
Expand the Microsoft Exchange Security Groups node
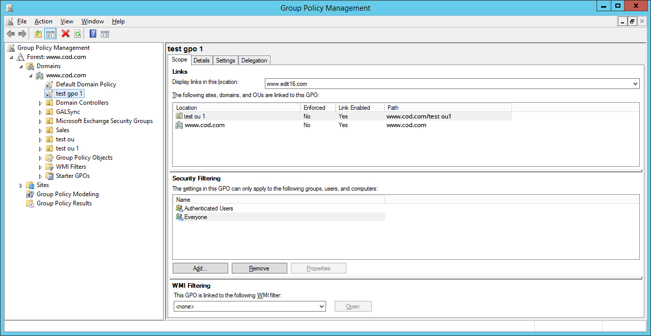[x=41, y=121]
